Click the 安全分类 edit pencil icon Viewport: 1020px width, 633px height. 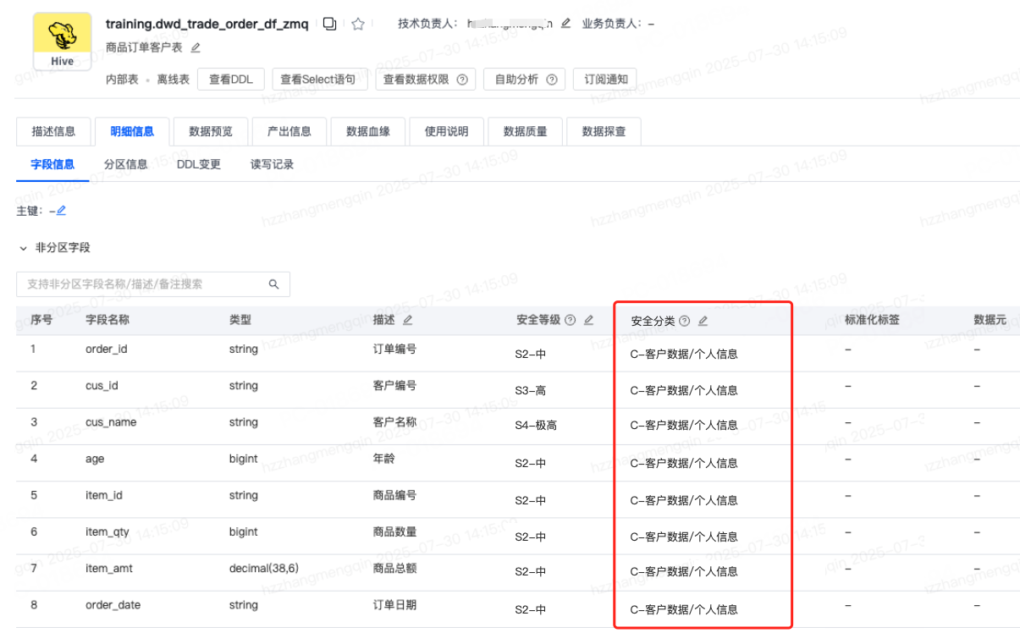click(703, 321)
